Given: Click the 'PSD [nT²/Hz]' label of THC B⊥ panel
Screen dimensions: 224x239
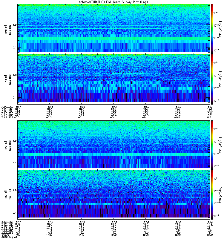Looking at the screenshot, I should tap(220, 145).
